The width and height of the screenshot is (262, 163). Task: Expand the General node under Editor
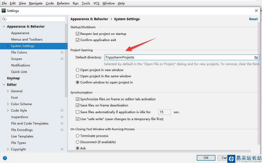(8, 91)
